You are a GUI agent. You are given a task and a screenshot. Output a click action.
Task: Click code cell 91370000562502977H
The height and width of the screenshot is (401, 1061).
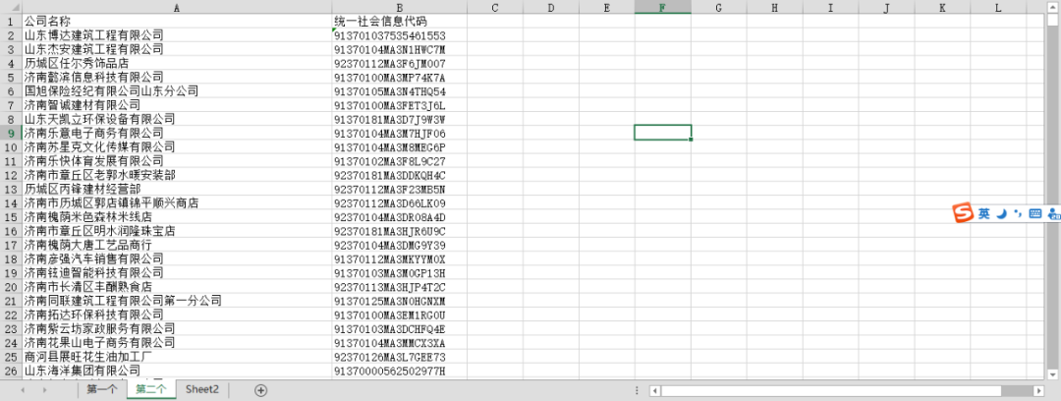tap(399, 371)
